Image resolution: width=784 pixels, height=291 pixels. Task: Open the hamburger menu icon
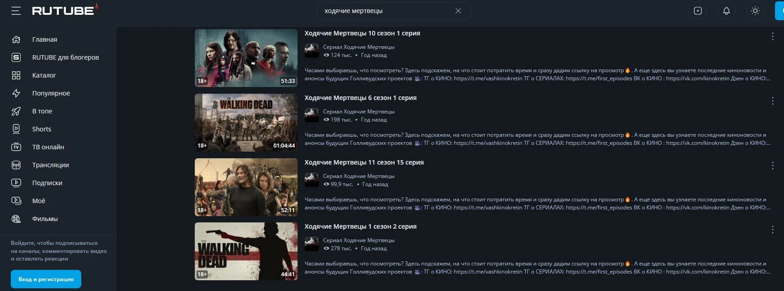(x=16, y=11)
